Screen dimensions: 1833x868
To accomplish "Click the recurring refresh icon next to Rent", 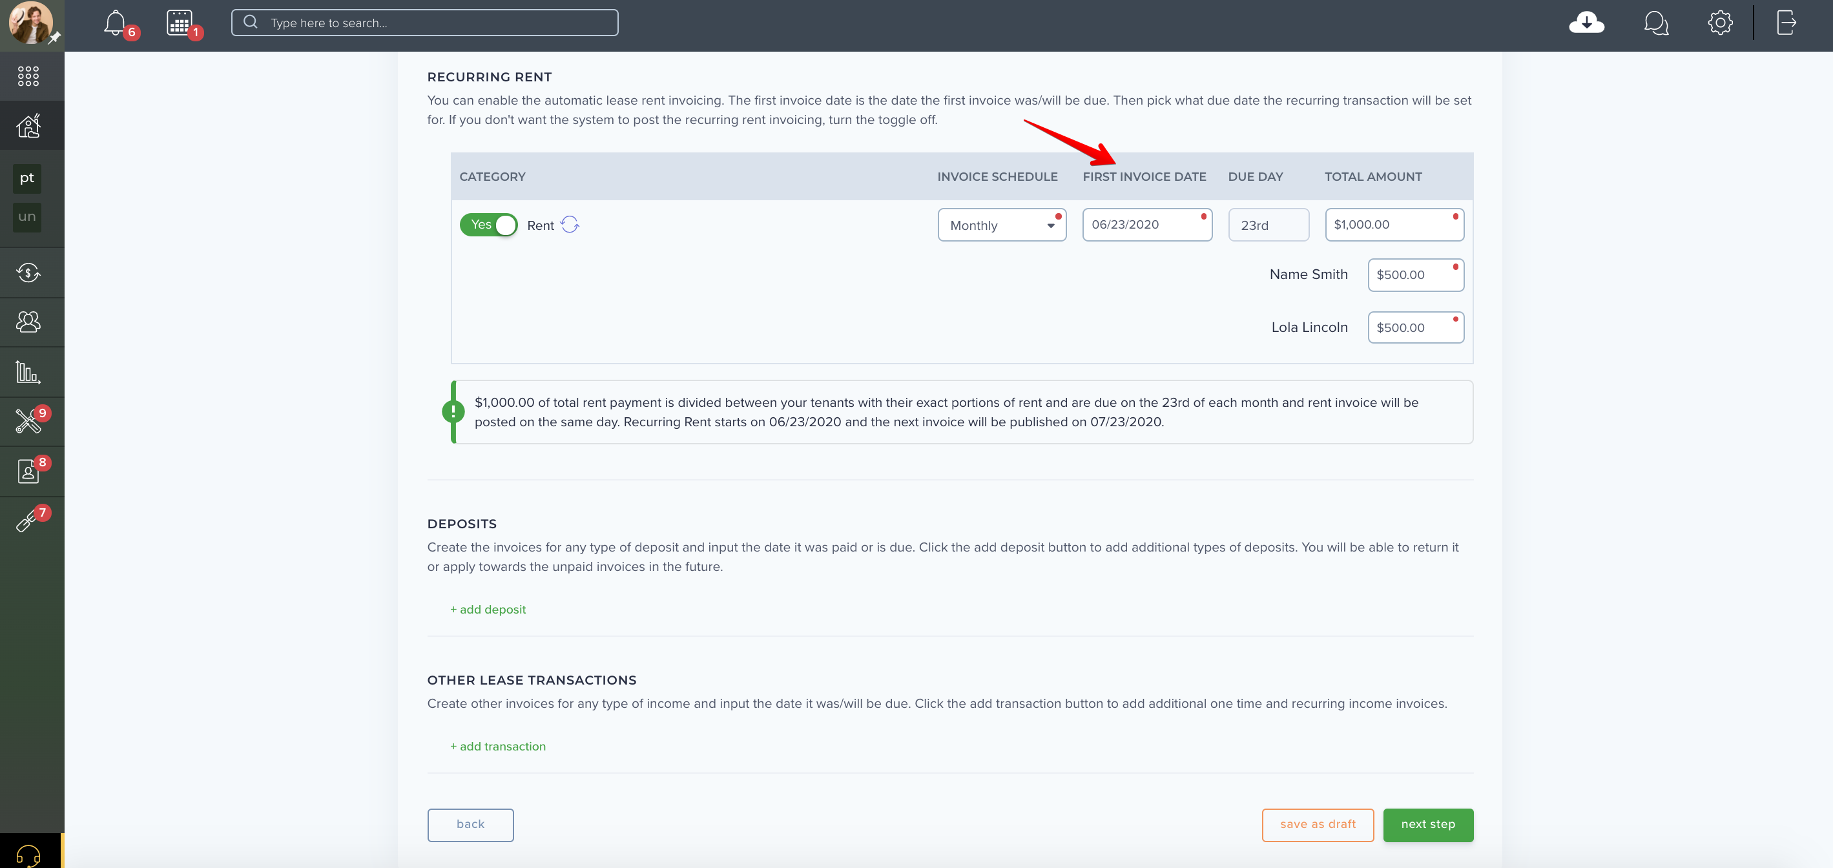I will pyautogui.click(x=570, y=225).
